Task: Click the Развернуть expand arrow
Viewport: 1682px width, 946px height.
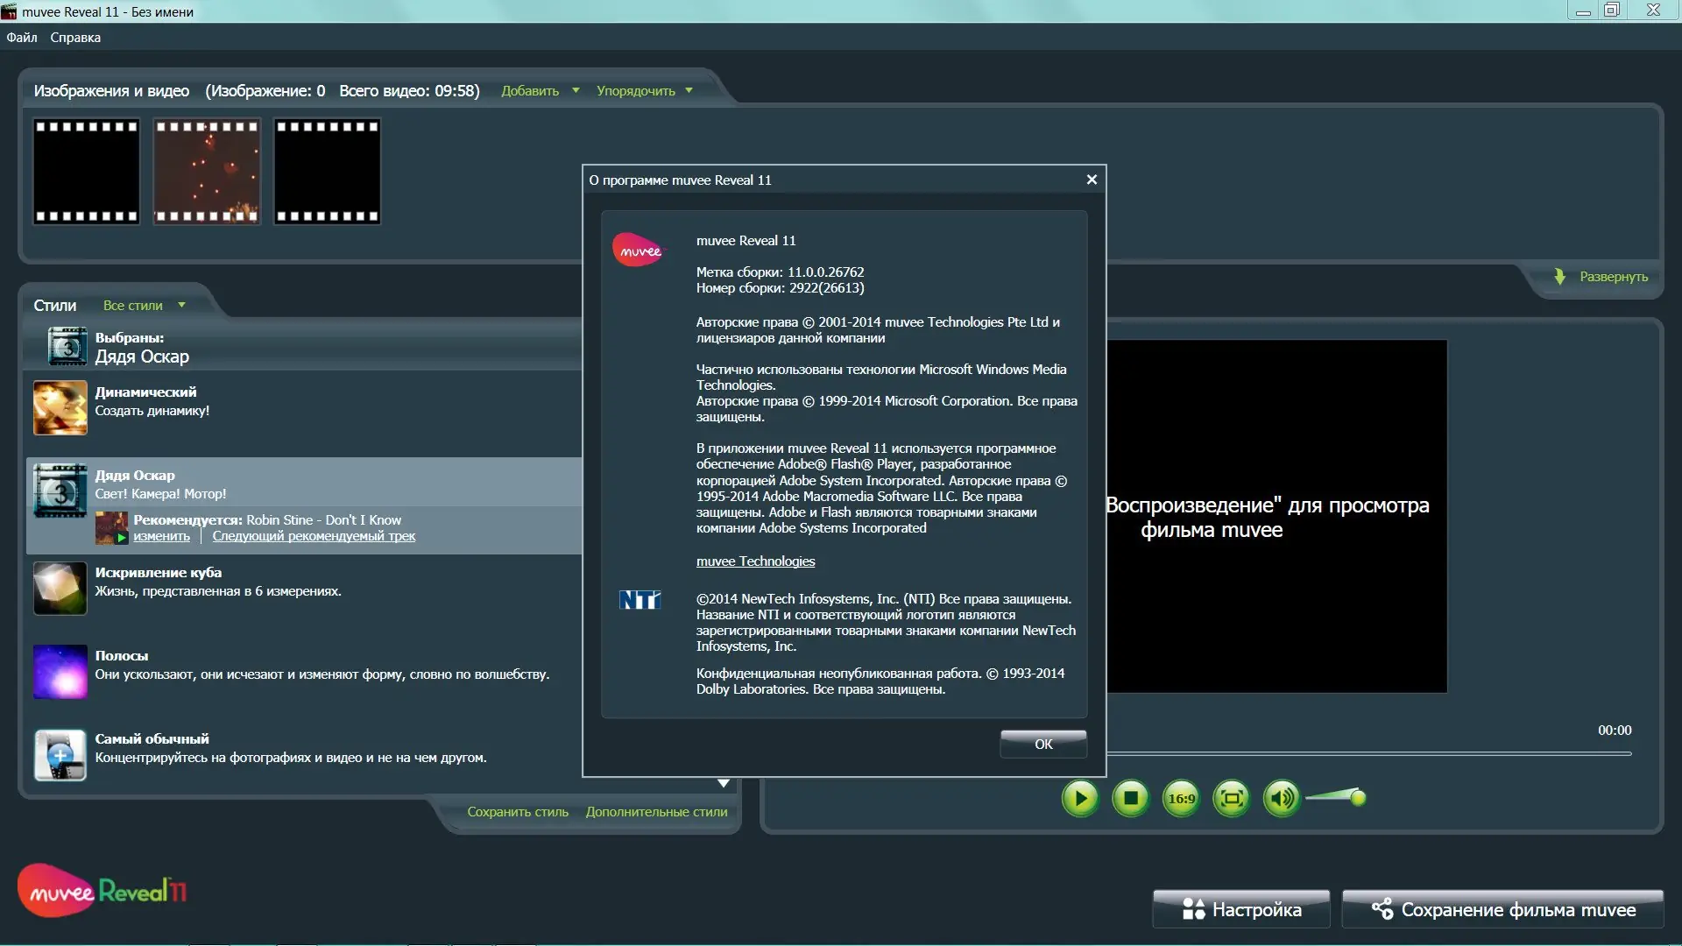Action: click(1560, 277)
